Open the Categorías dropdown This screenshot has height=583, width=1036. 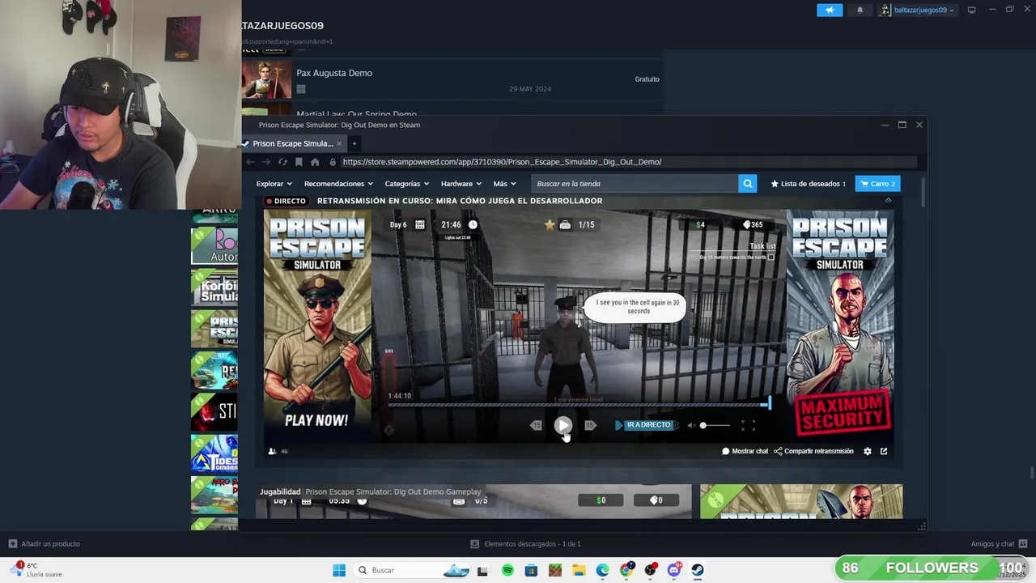pos(406,184)
